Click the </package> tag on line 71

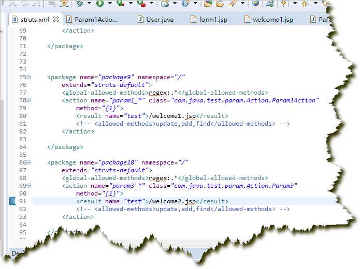[65, 46]
